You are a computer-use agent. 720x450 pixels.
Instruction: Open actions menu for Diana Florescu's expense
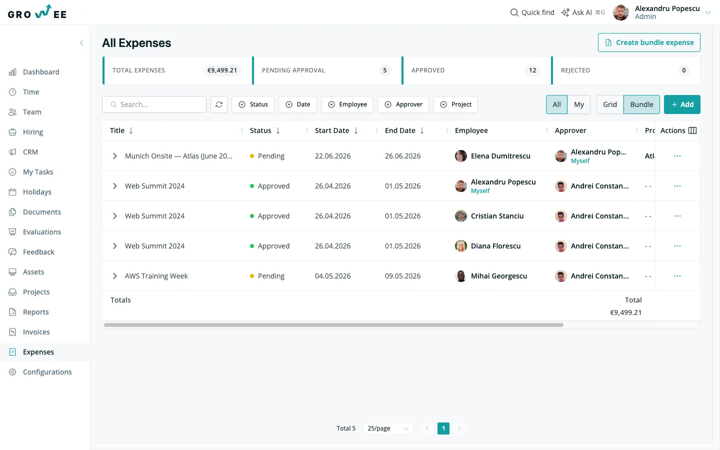pos(677,246)
